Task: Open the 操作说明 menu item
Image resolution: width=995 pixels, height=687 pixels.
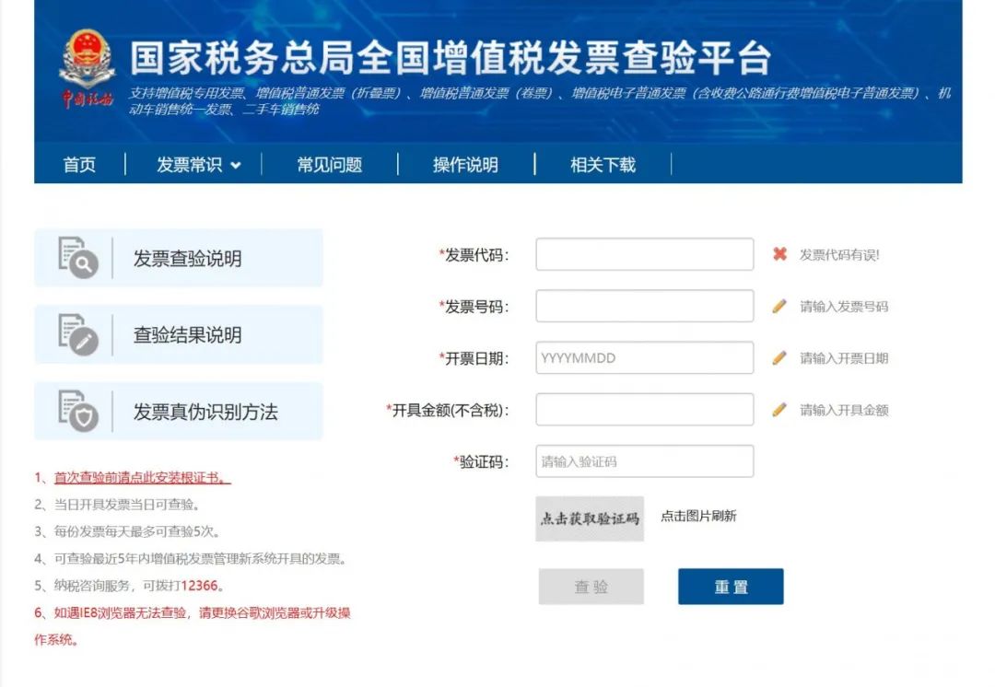Action: click(465, 165)
